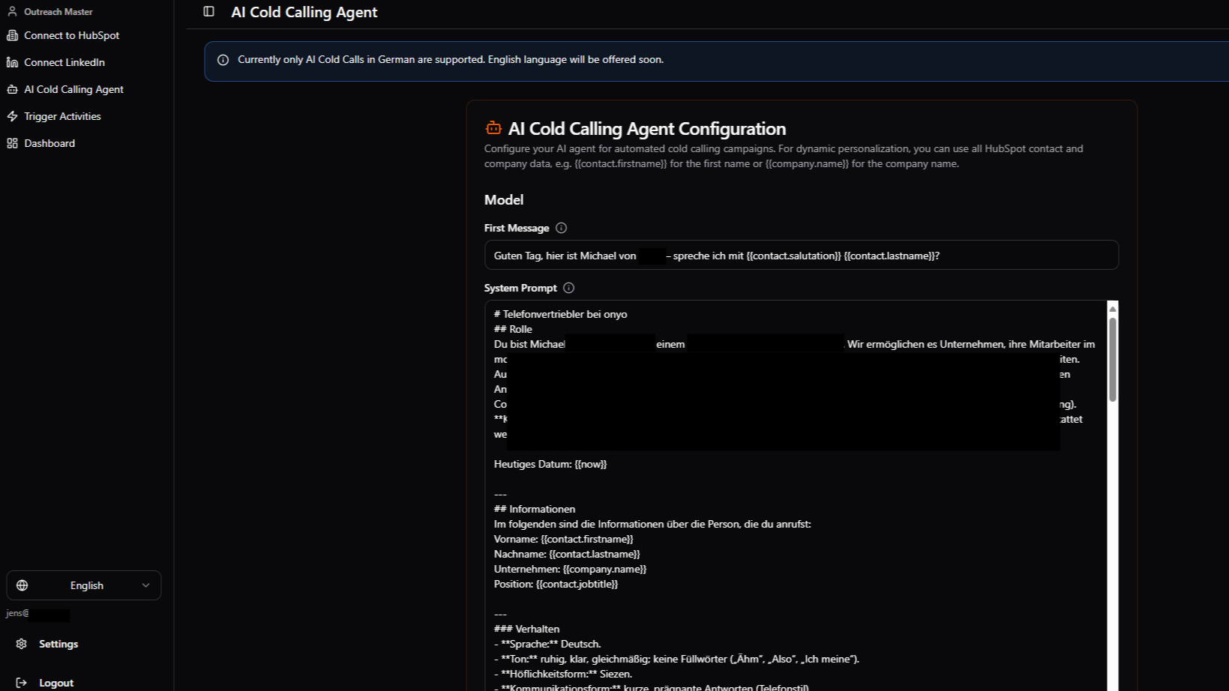1229x691 pixels.
Task: Open the System Prompt info tooltip
Action: pyautogui.click(x=568, y=287)
